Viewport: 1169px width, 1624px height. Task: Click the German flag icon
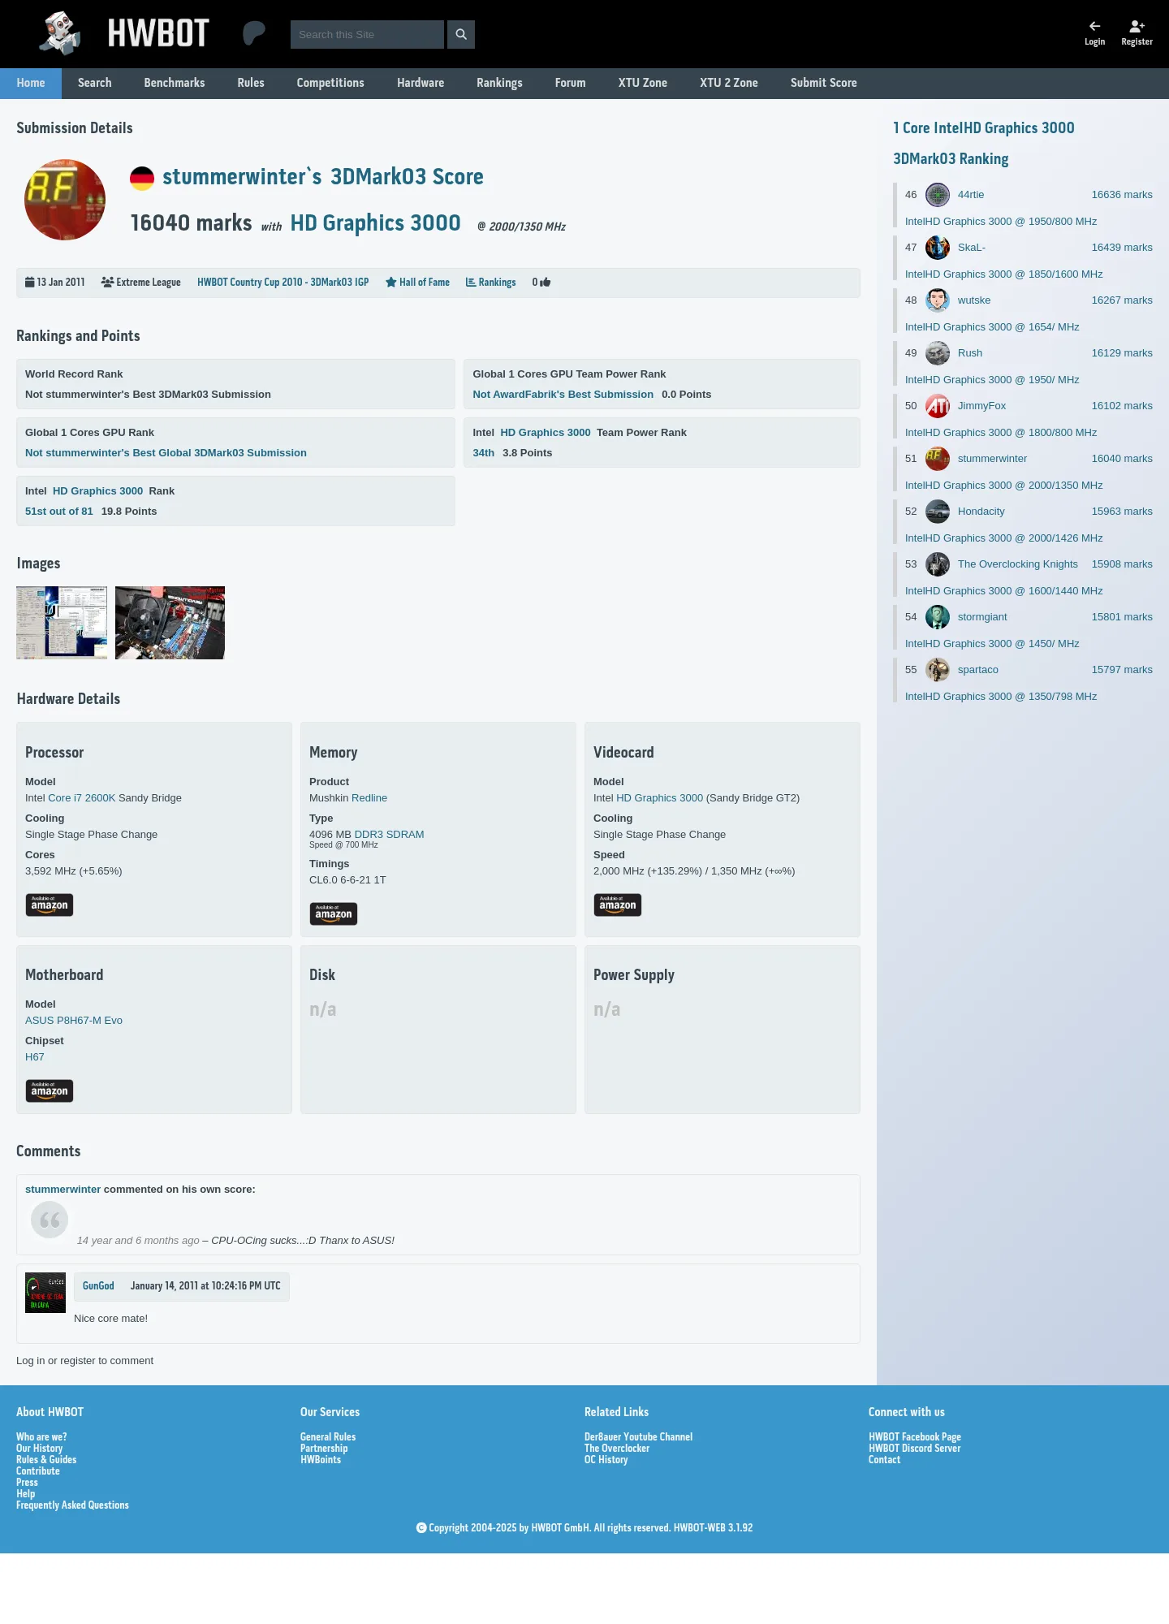[x=142, y=178]
